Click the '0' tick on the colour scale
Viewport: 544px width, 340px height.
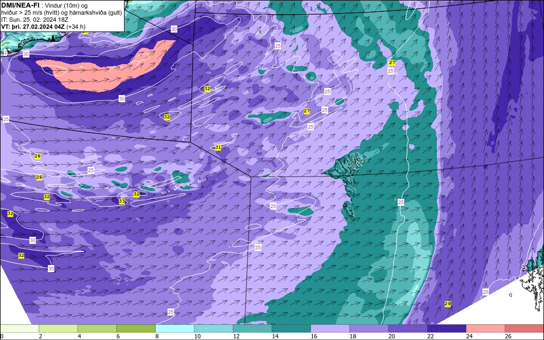2,336
